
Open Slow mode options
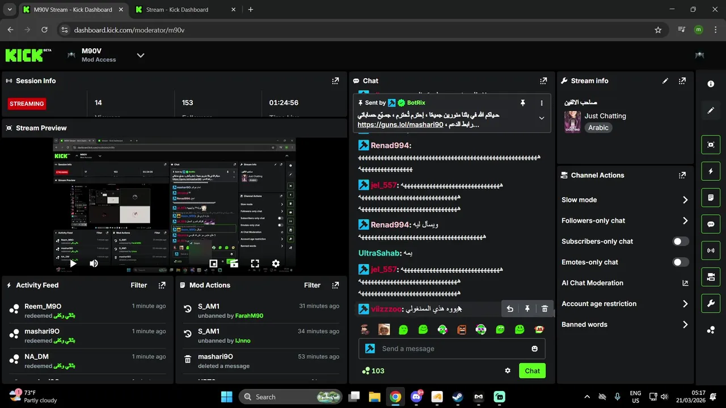point(624,199)
